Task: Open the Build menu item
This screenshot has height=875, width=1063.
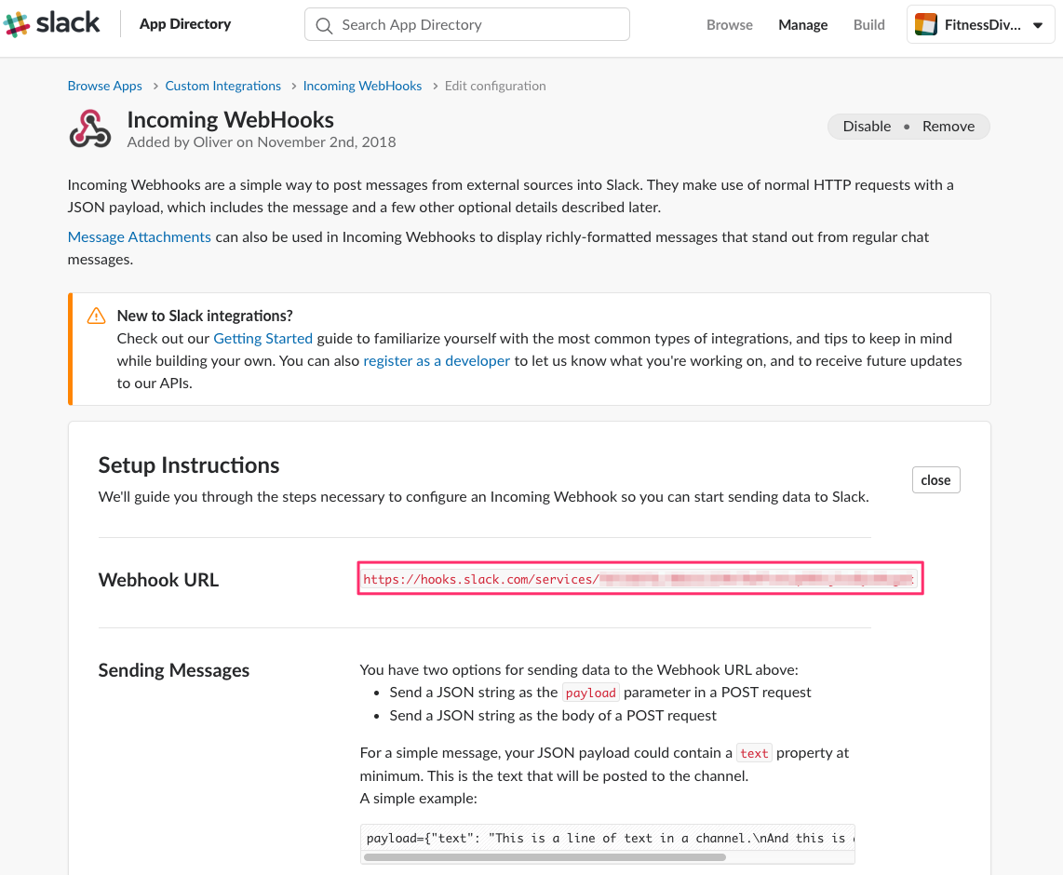Action: tap(869, 25)
